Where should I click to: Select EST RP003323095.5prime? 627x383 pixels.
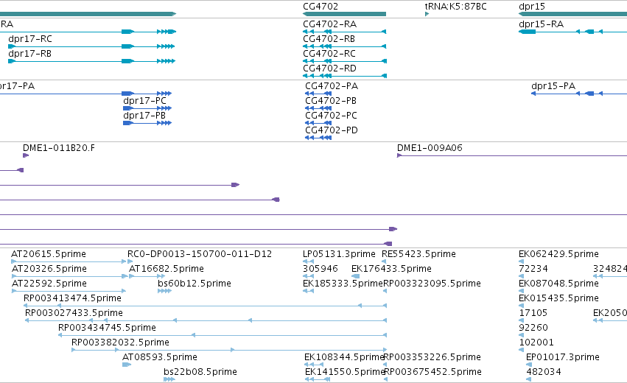click(x=432, y=284)
